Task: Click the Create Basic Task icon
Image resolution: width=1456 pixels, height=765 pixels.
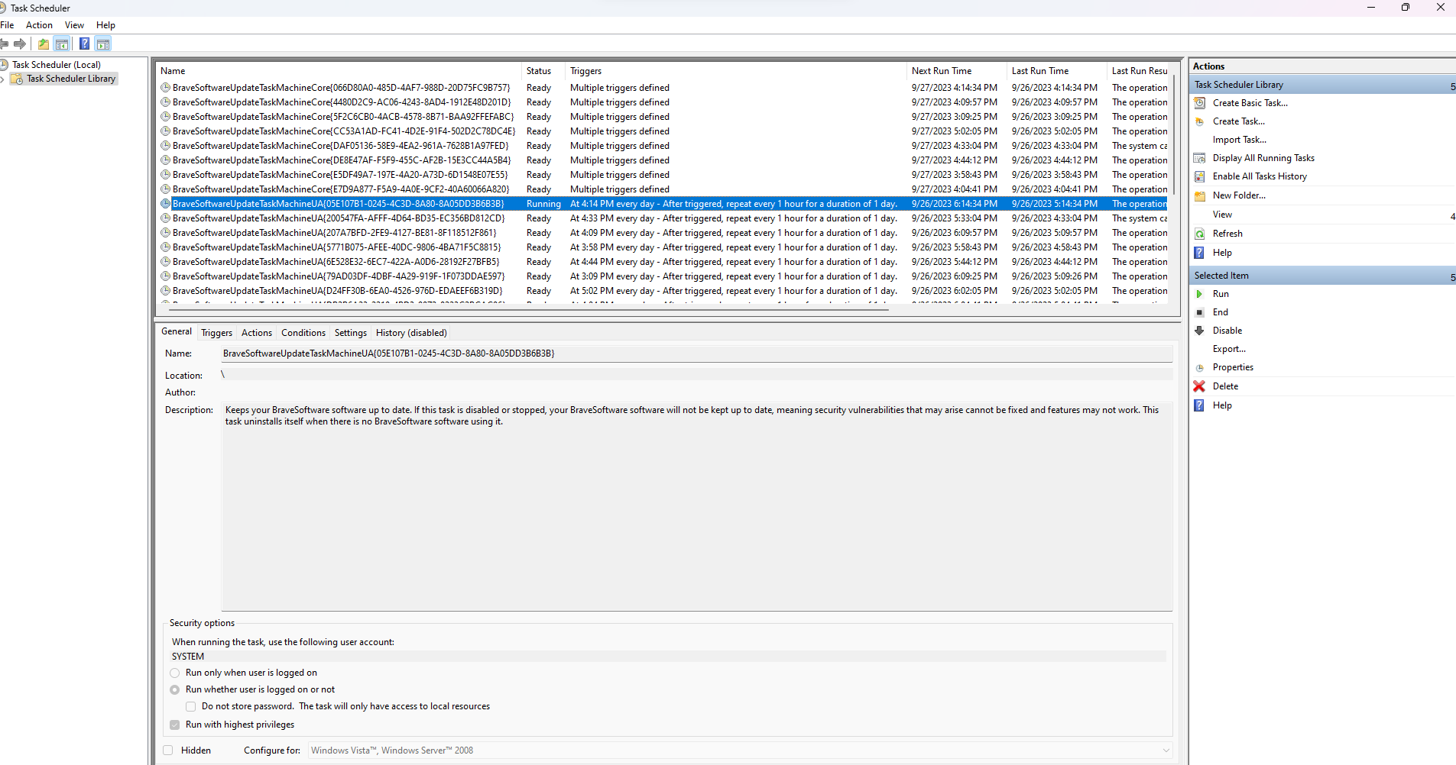Action: 1200,102
